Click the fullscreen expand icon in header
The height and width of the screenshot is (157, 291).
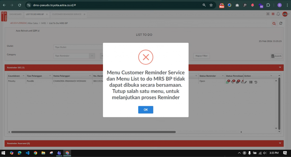tap(268, 14)
